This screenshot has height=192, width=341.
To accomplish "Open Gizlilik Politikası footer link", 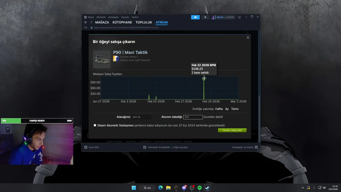I will (114, 141).
